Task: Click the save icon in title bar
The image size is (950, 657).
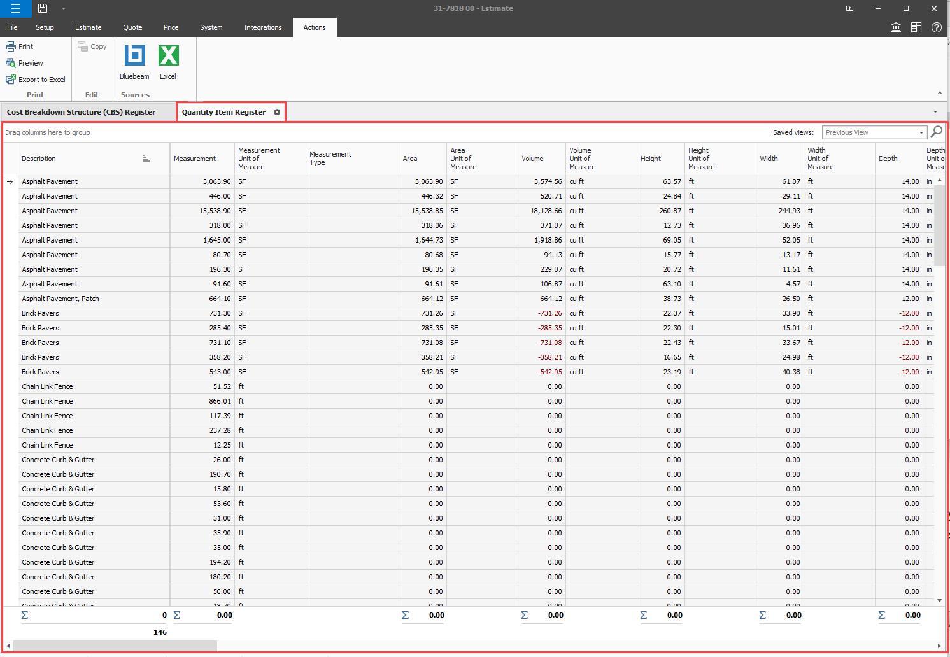Action: click(x=43, y=8)
